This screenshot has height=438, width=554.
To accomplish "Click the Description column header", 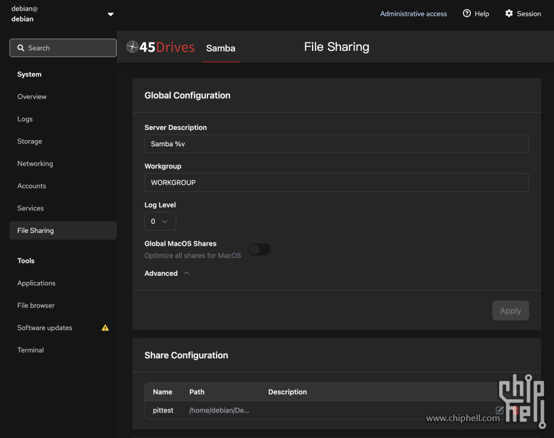I will tap(287, 392).
